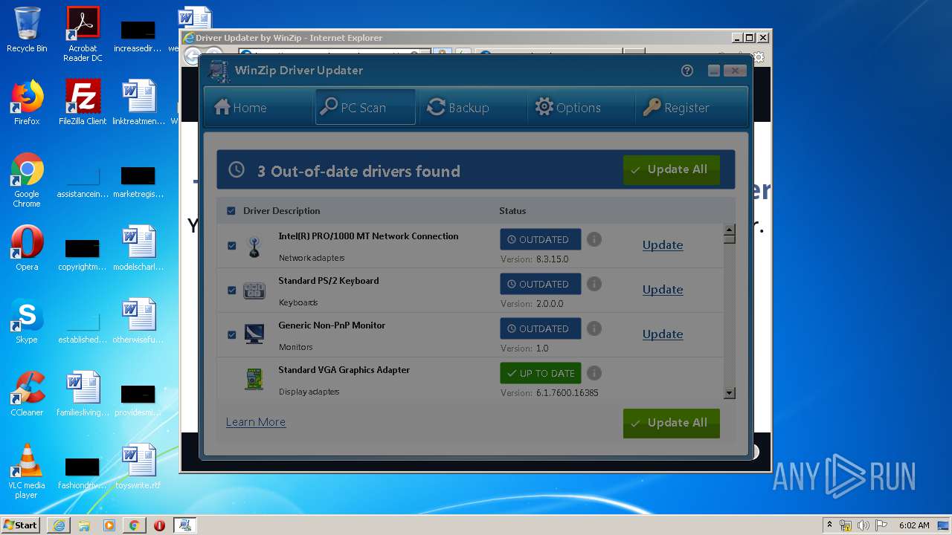Open FileZilla Client desktop shortcut
952x535 pixels.
point(83,102)
